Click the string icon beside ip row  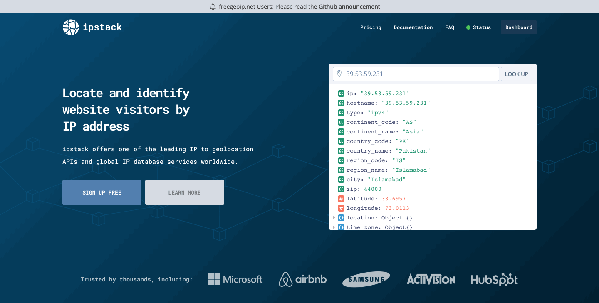[x=341, y=94]
